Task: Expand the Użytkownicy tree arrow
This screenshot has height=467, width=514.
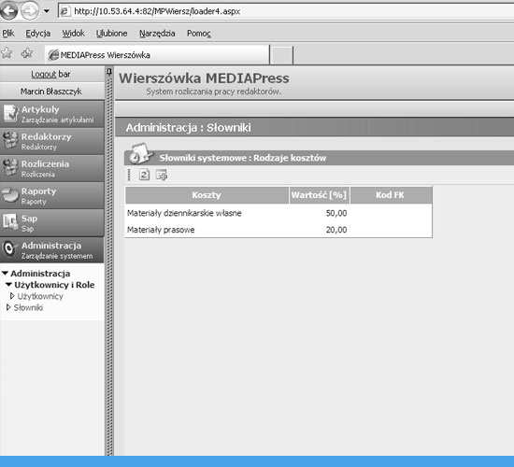Action: pyautogui.click(x=12, y=296)
